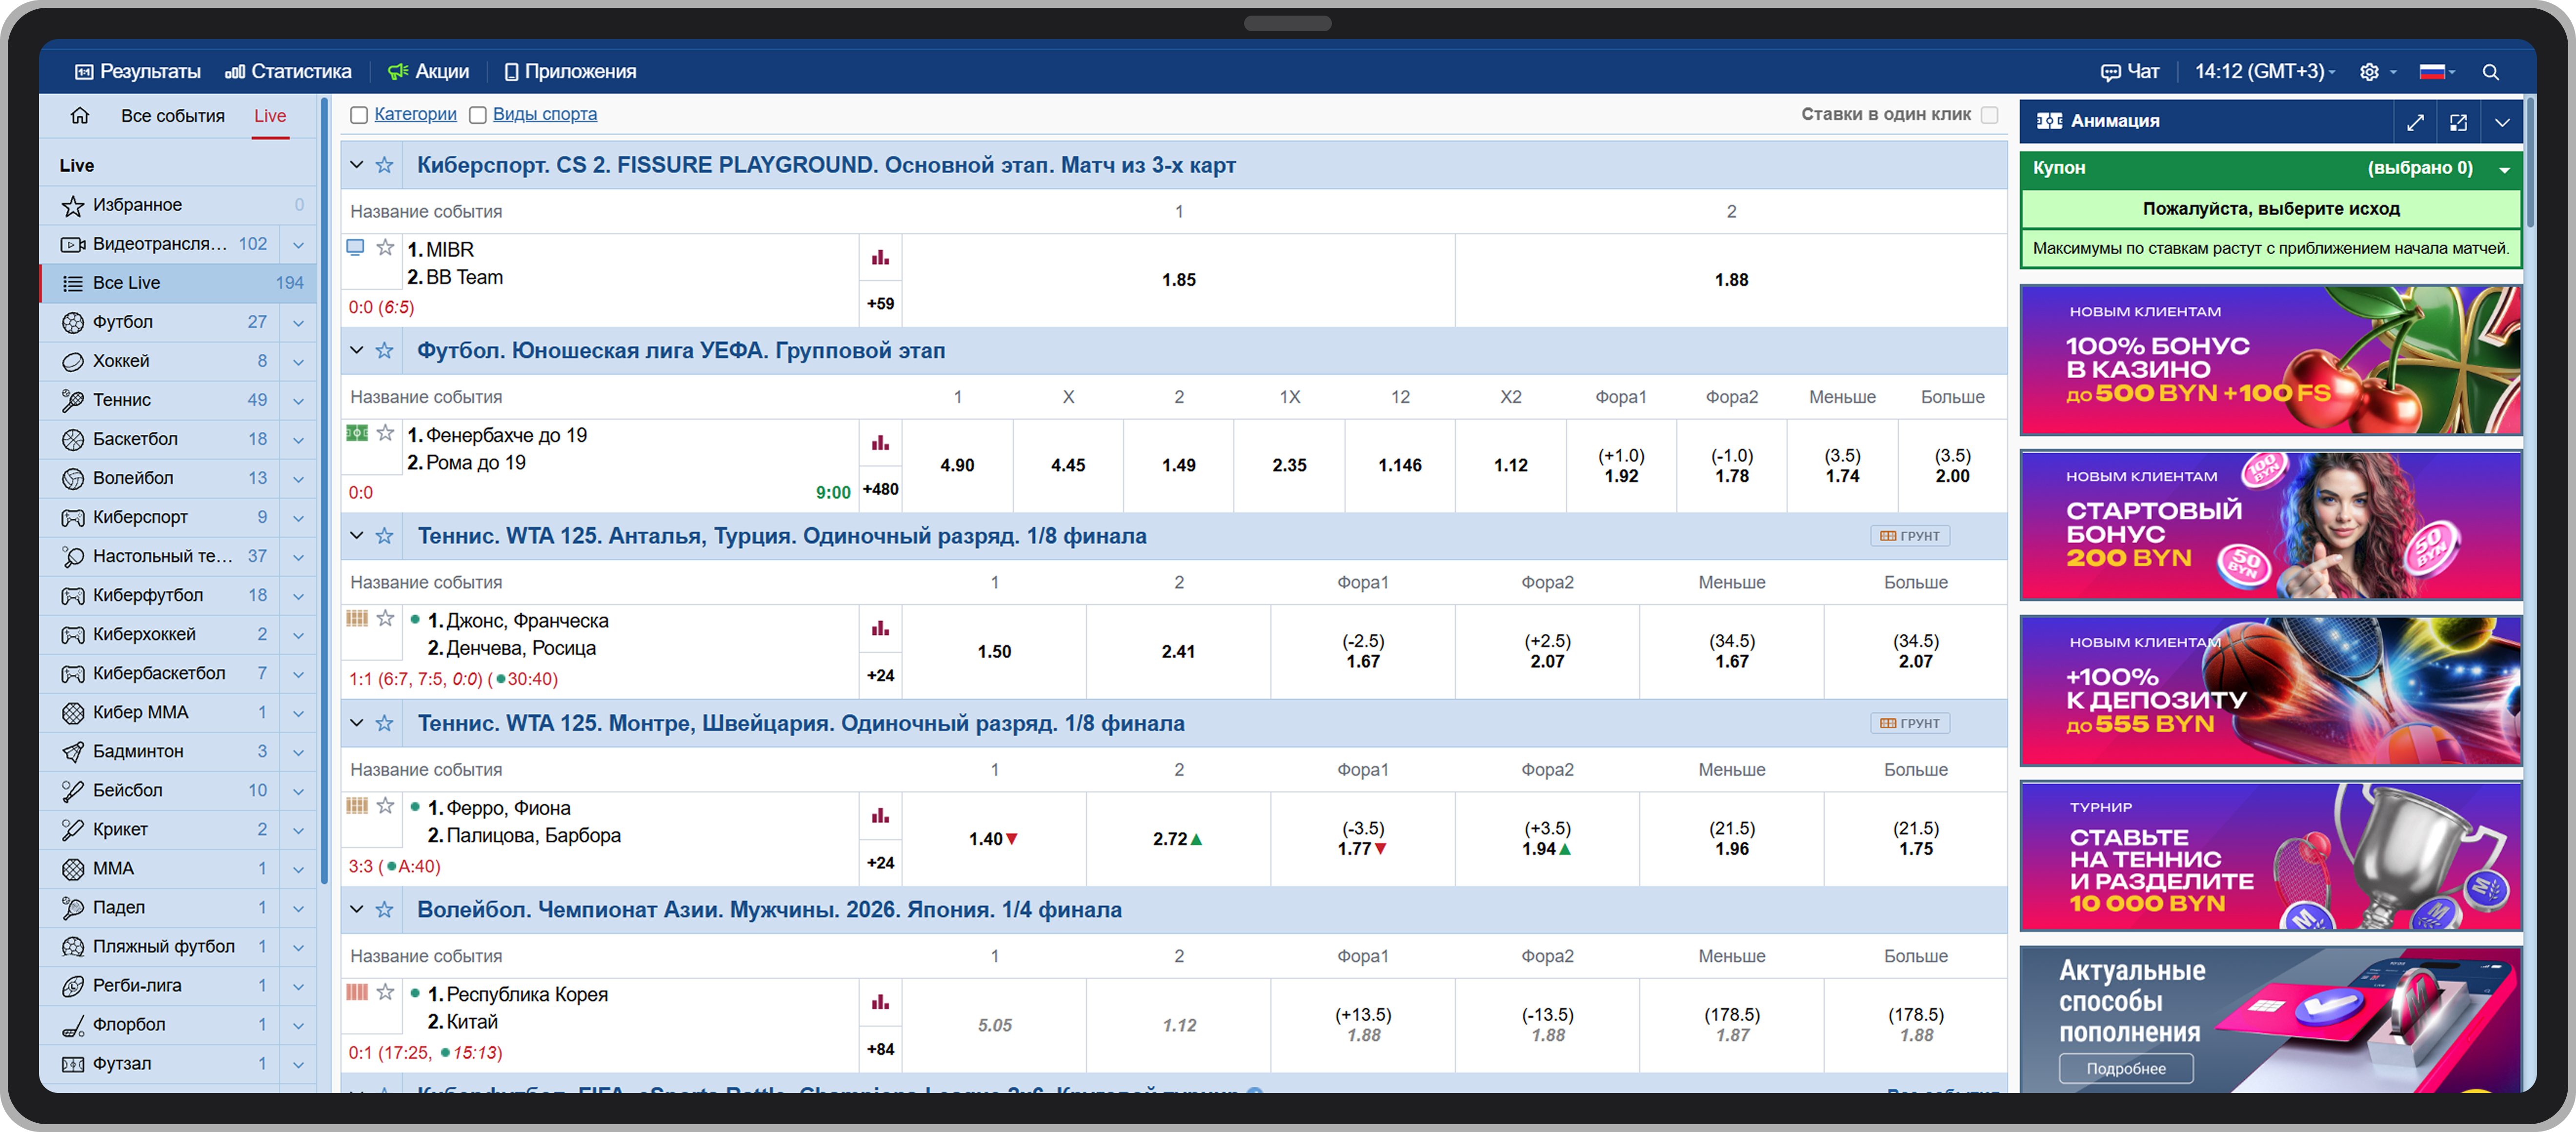Expand the Теннис sidebar category chevron

point(298,401)
